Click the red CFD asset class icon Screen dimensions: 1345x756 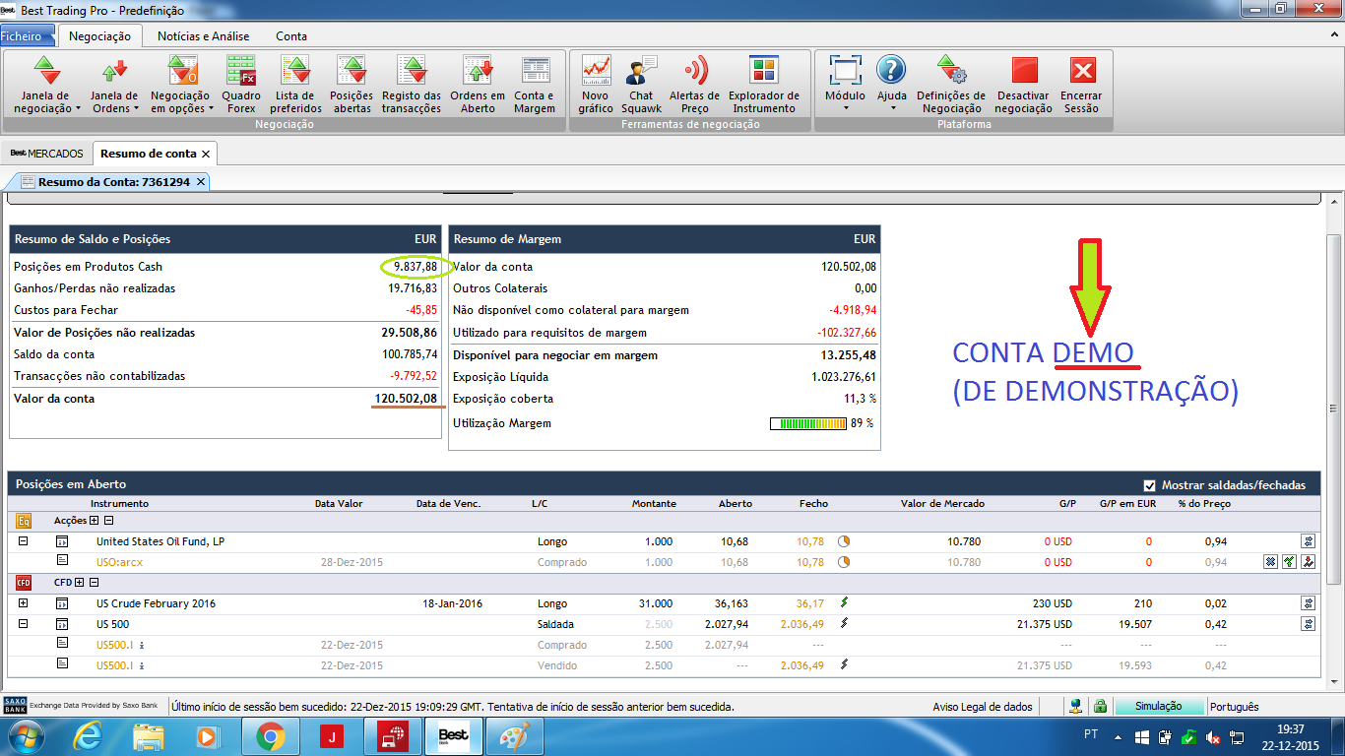coord(26,583)
